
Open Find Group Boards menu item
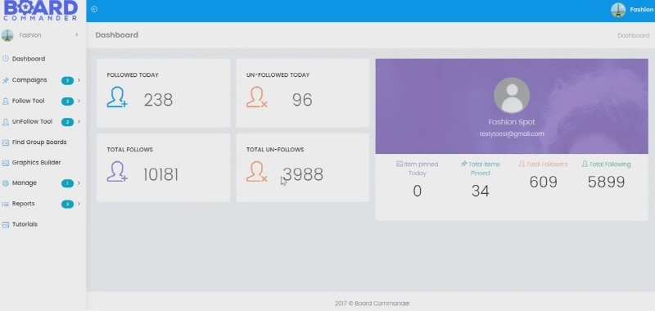pyautogui.click(x=38, y=142)
